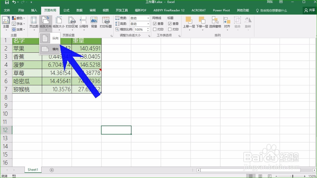Toggle Gridlines Print (打印) checkbox
The image size is (317, 178).
155,29
